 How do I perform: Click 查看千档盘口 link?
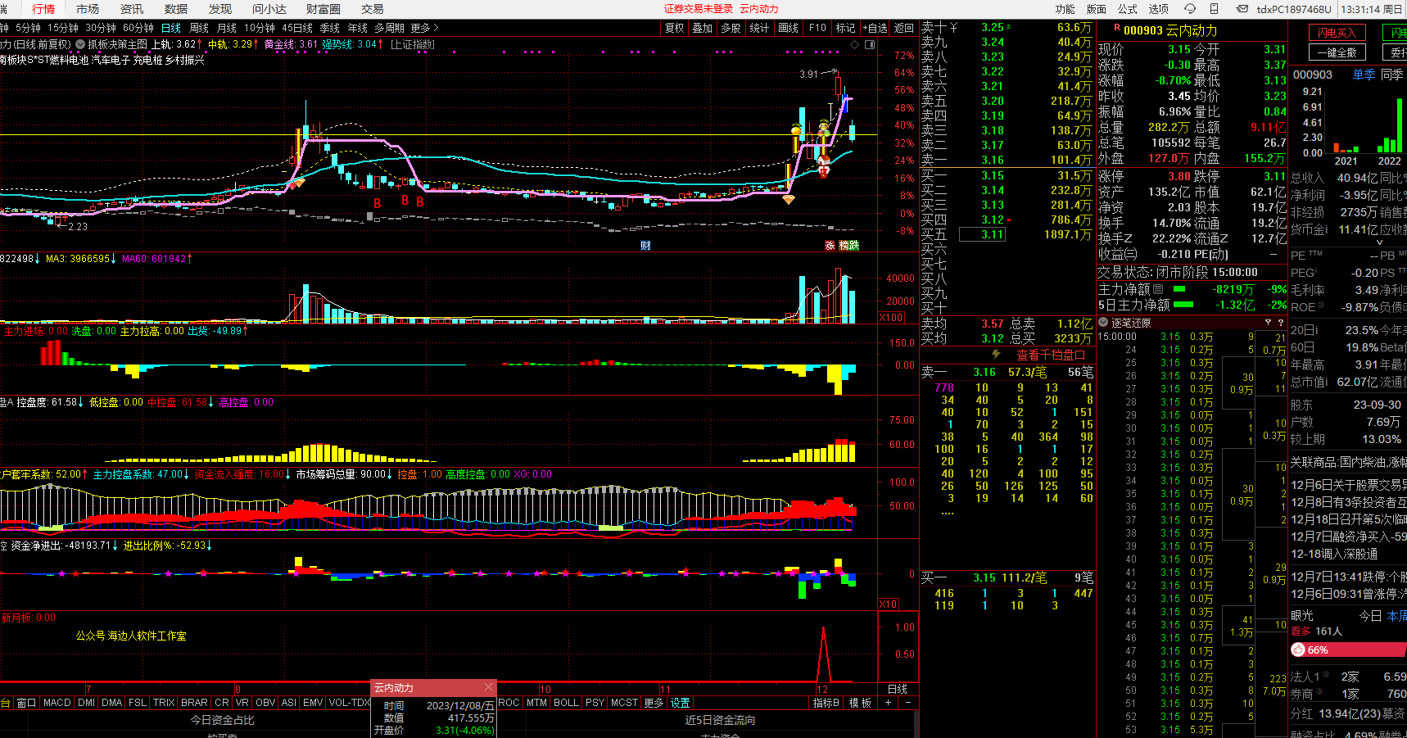1051,355
